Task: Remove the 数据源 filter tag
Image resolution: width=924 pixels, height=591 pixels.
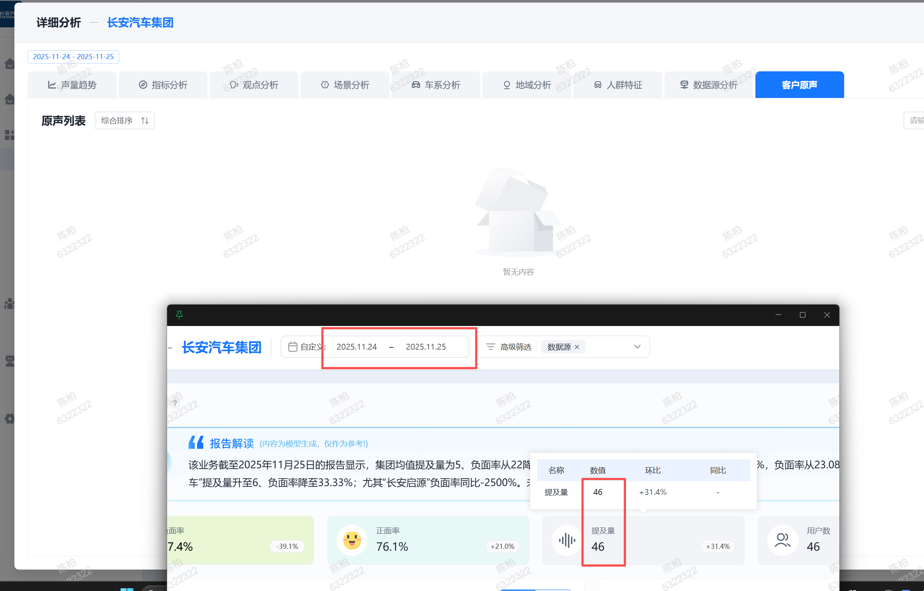Action: coord(577,347)
